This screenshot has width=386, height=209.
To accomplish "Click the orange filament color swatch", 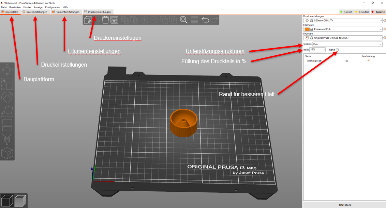I will [x=307, y=29].
